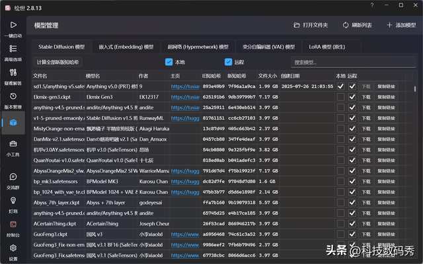Open the 一键启动 launch page in sidebar
The width and height of the screenshot is (423, 264).
(x=13, y=29)
